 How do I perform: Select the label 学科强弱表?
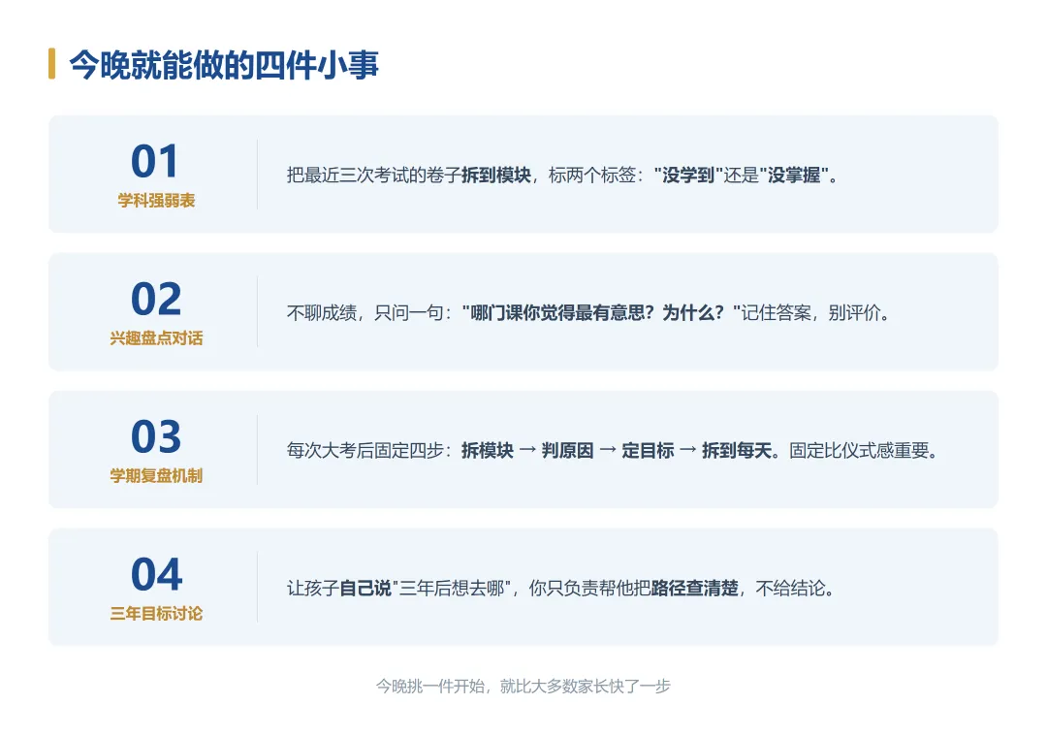pyautogui.click(x=156, y=201)
